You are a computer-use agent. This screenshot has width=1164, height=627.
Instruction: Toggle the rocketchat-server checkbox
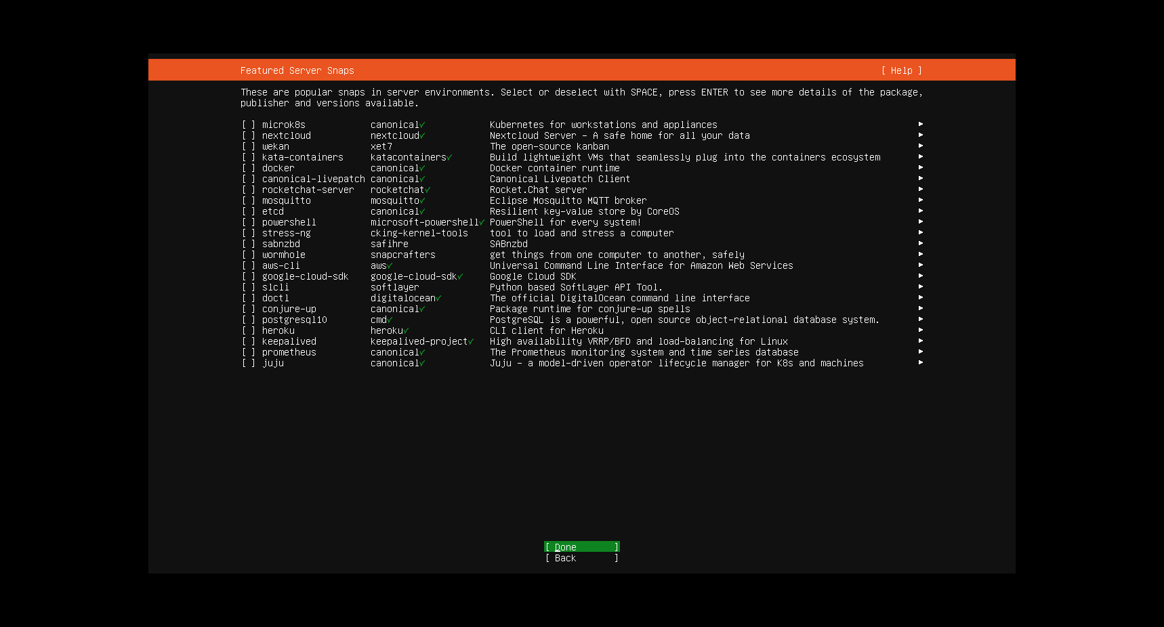[249, 190]
